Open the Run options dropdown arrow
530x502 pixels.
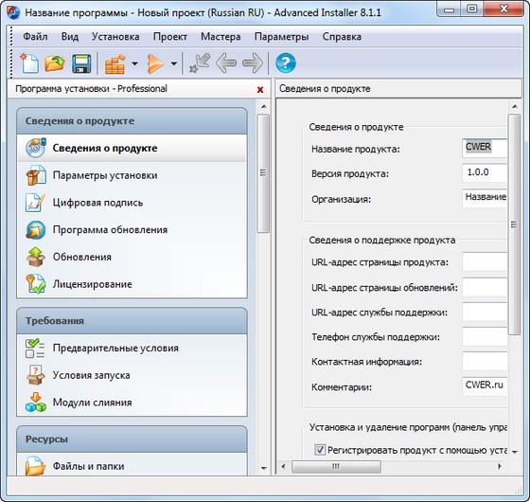[174, 63]
